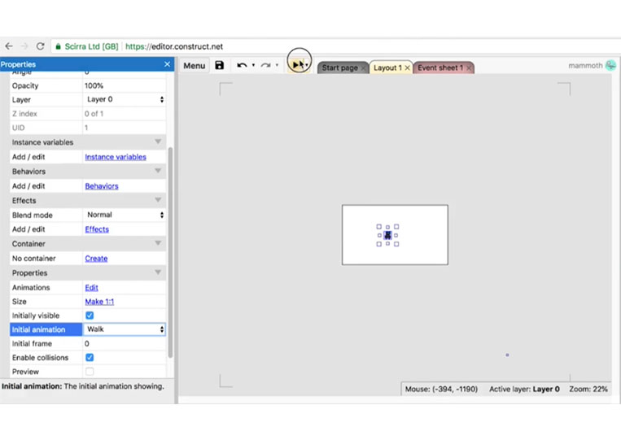Viewport: 621px width, 440px height.
Task: Click the Redo arrow icon
Action: [266, 65]
